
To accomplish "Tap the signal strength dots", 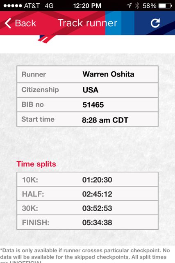I will tap(13, 6).
